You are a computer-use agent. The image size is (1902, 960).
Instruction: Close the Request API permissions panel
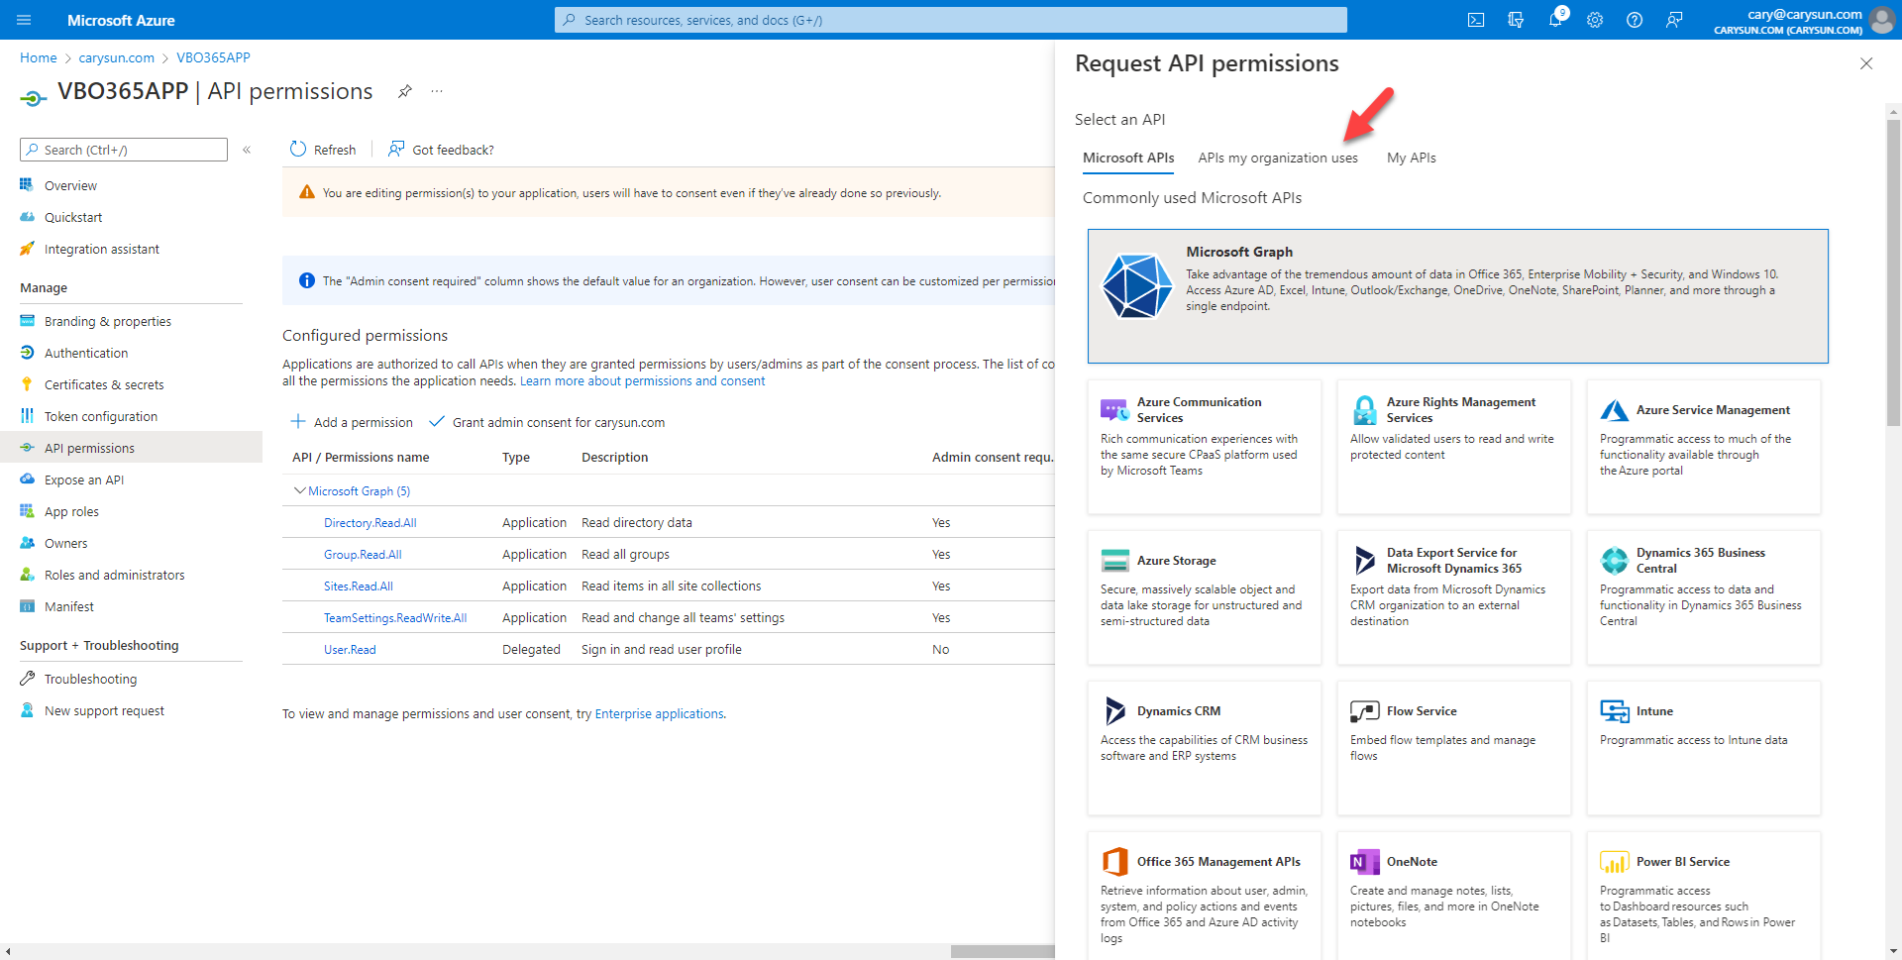[1866, 63]
